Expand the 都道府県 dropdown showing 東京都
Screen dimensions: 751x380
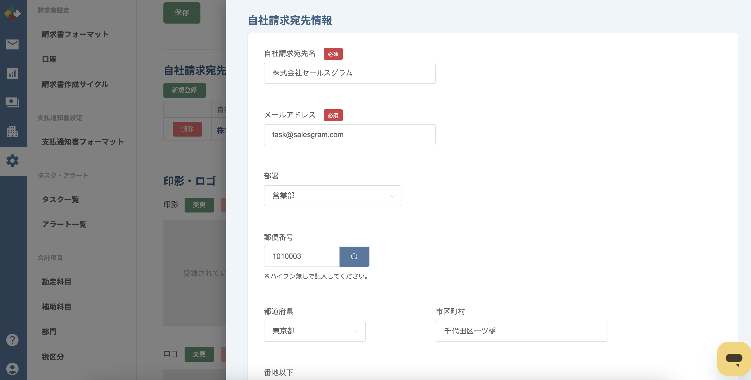[315, 331]
